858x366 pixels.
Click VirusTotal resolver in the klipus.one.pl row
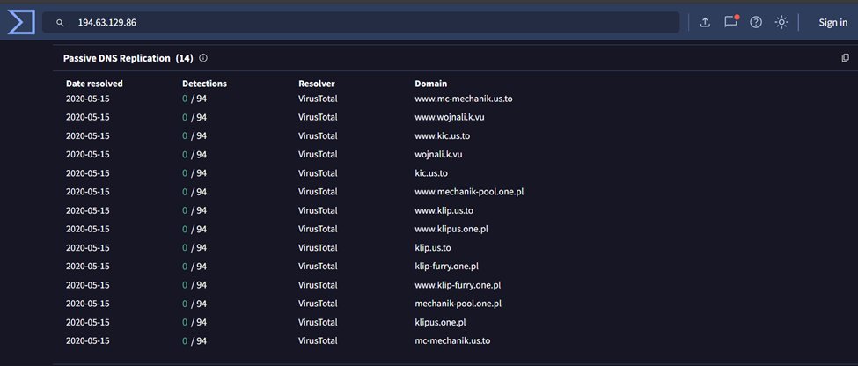[x=318, y=322]
